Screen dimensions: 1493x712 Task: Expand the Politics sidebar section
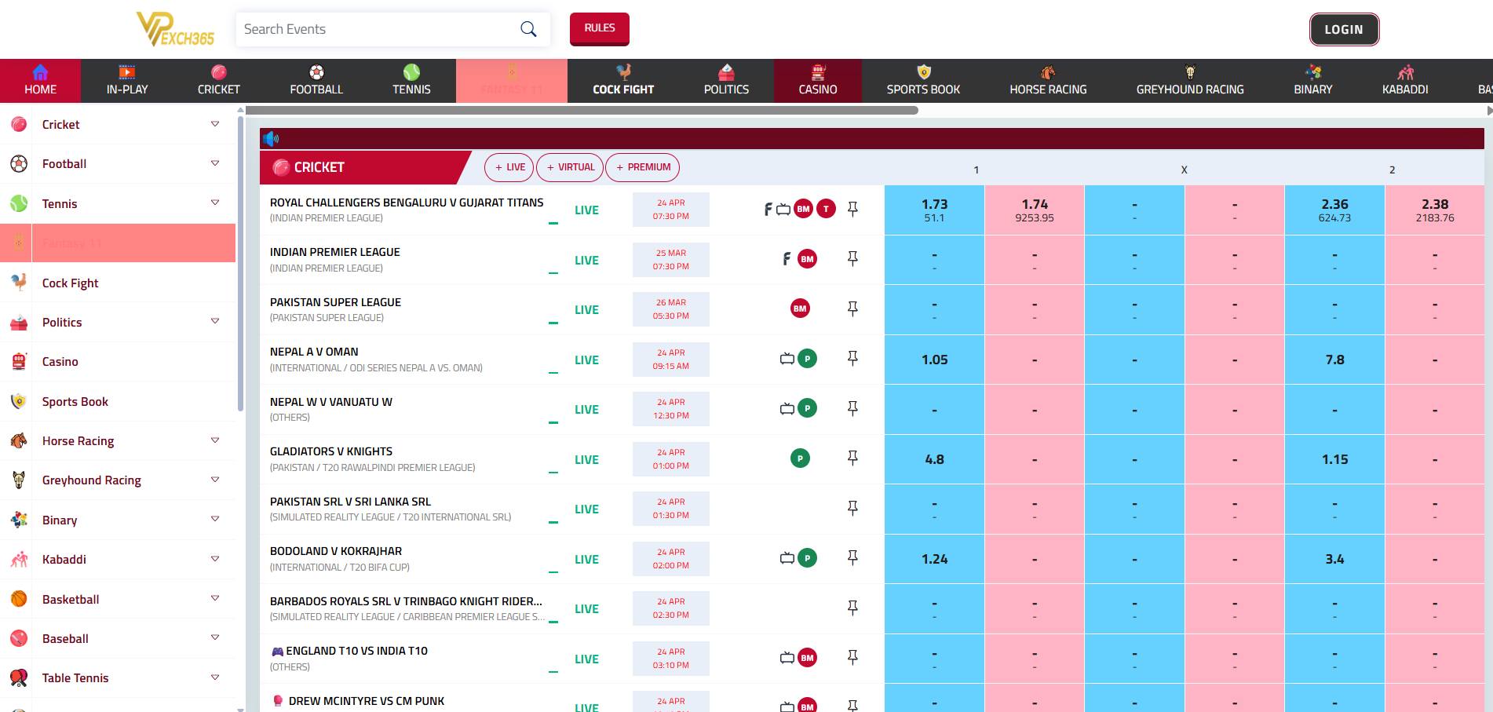tap(215, 321)
